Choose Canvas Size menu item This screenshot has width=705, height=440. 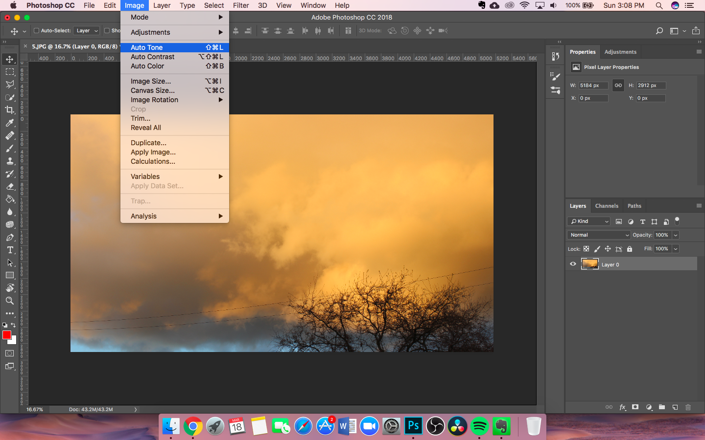click(x=175, y=90)
